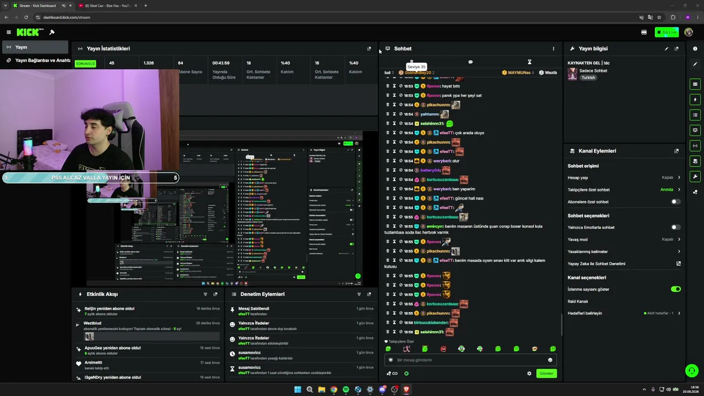This screenshot has width=704, height=396.
Task: Click the Turkish language tag
Action: (588, 78)
